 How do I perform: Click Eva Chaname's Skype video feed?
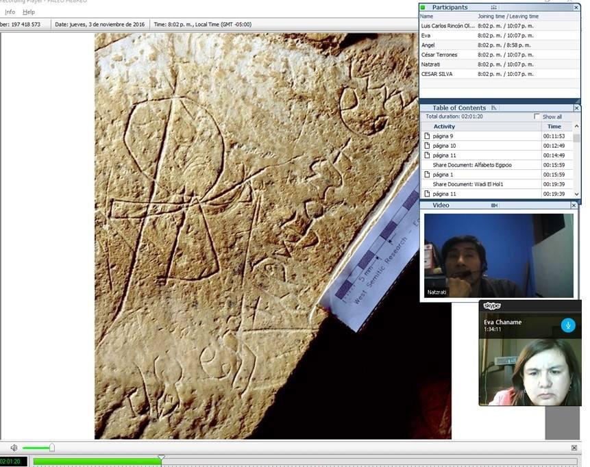530,373
